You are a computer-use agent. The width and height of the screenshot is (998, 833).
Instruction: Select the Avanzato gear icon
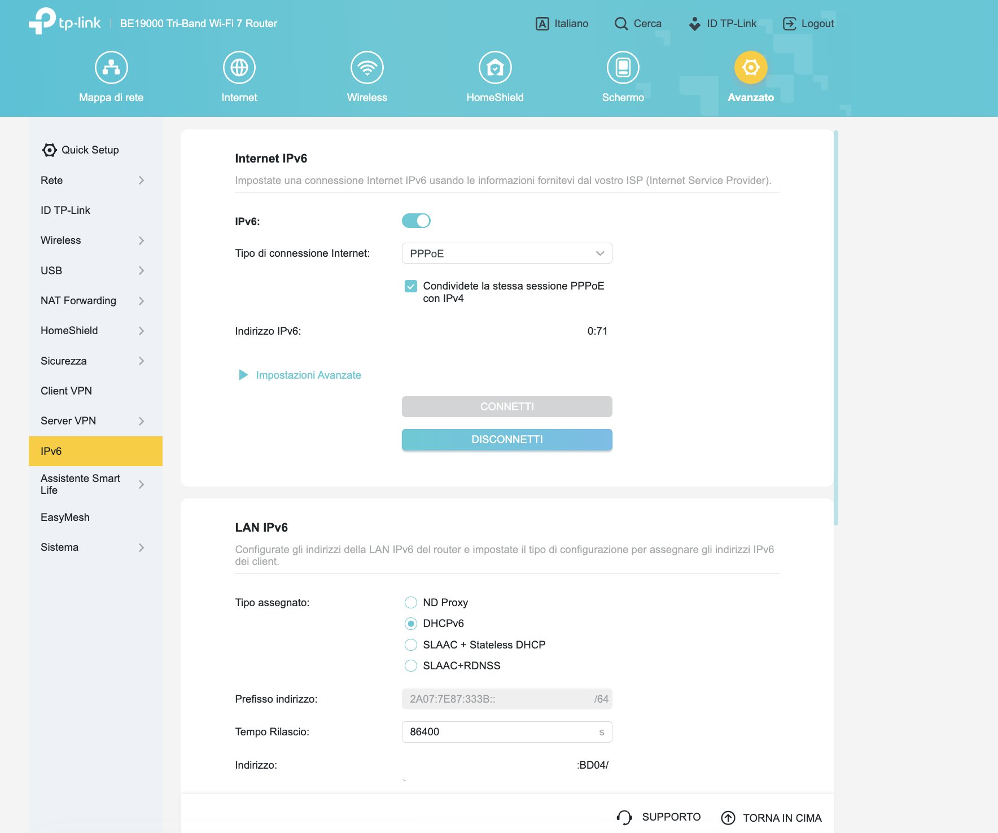pyautogui.click(x=750, y=68)
